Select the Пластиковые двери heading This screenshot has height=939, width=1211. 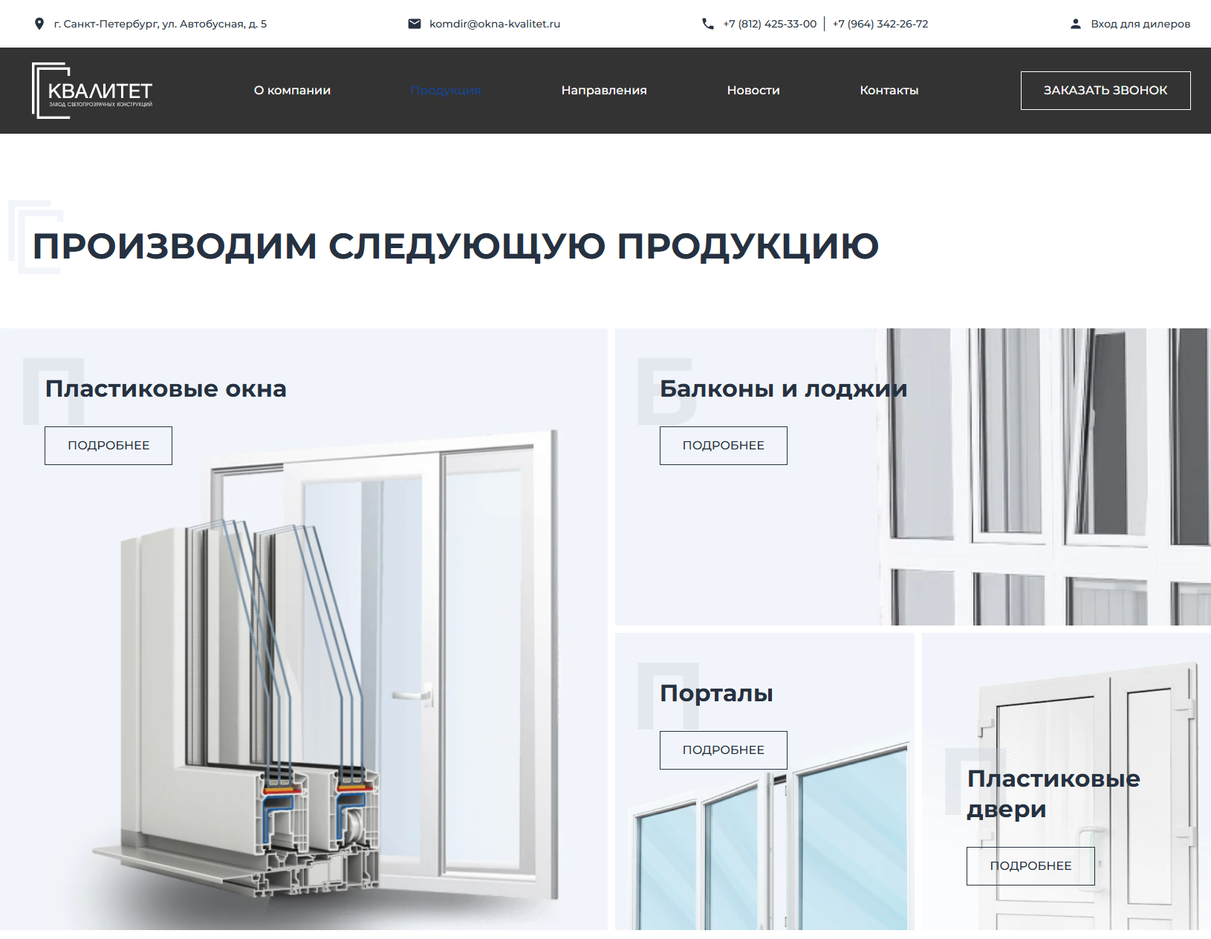tap(1053, 793)
